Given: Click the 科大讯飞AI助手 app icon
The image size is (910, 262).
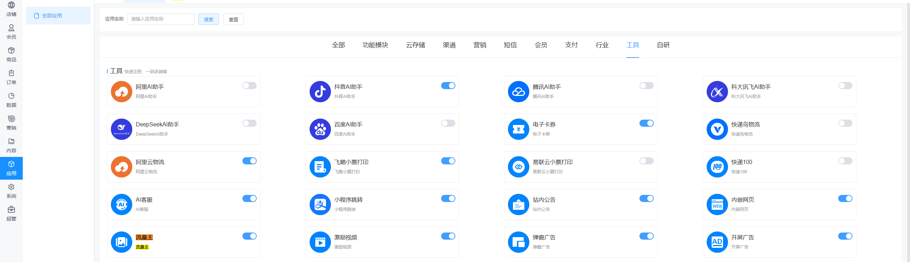Looking at the screenshot, I should 717,92.
